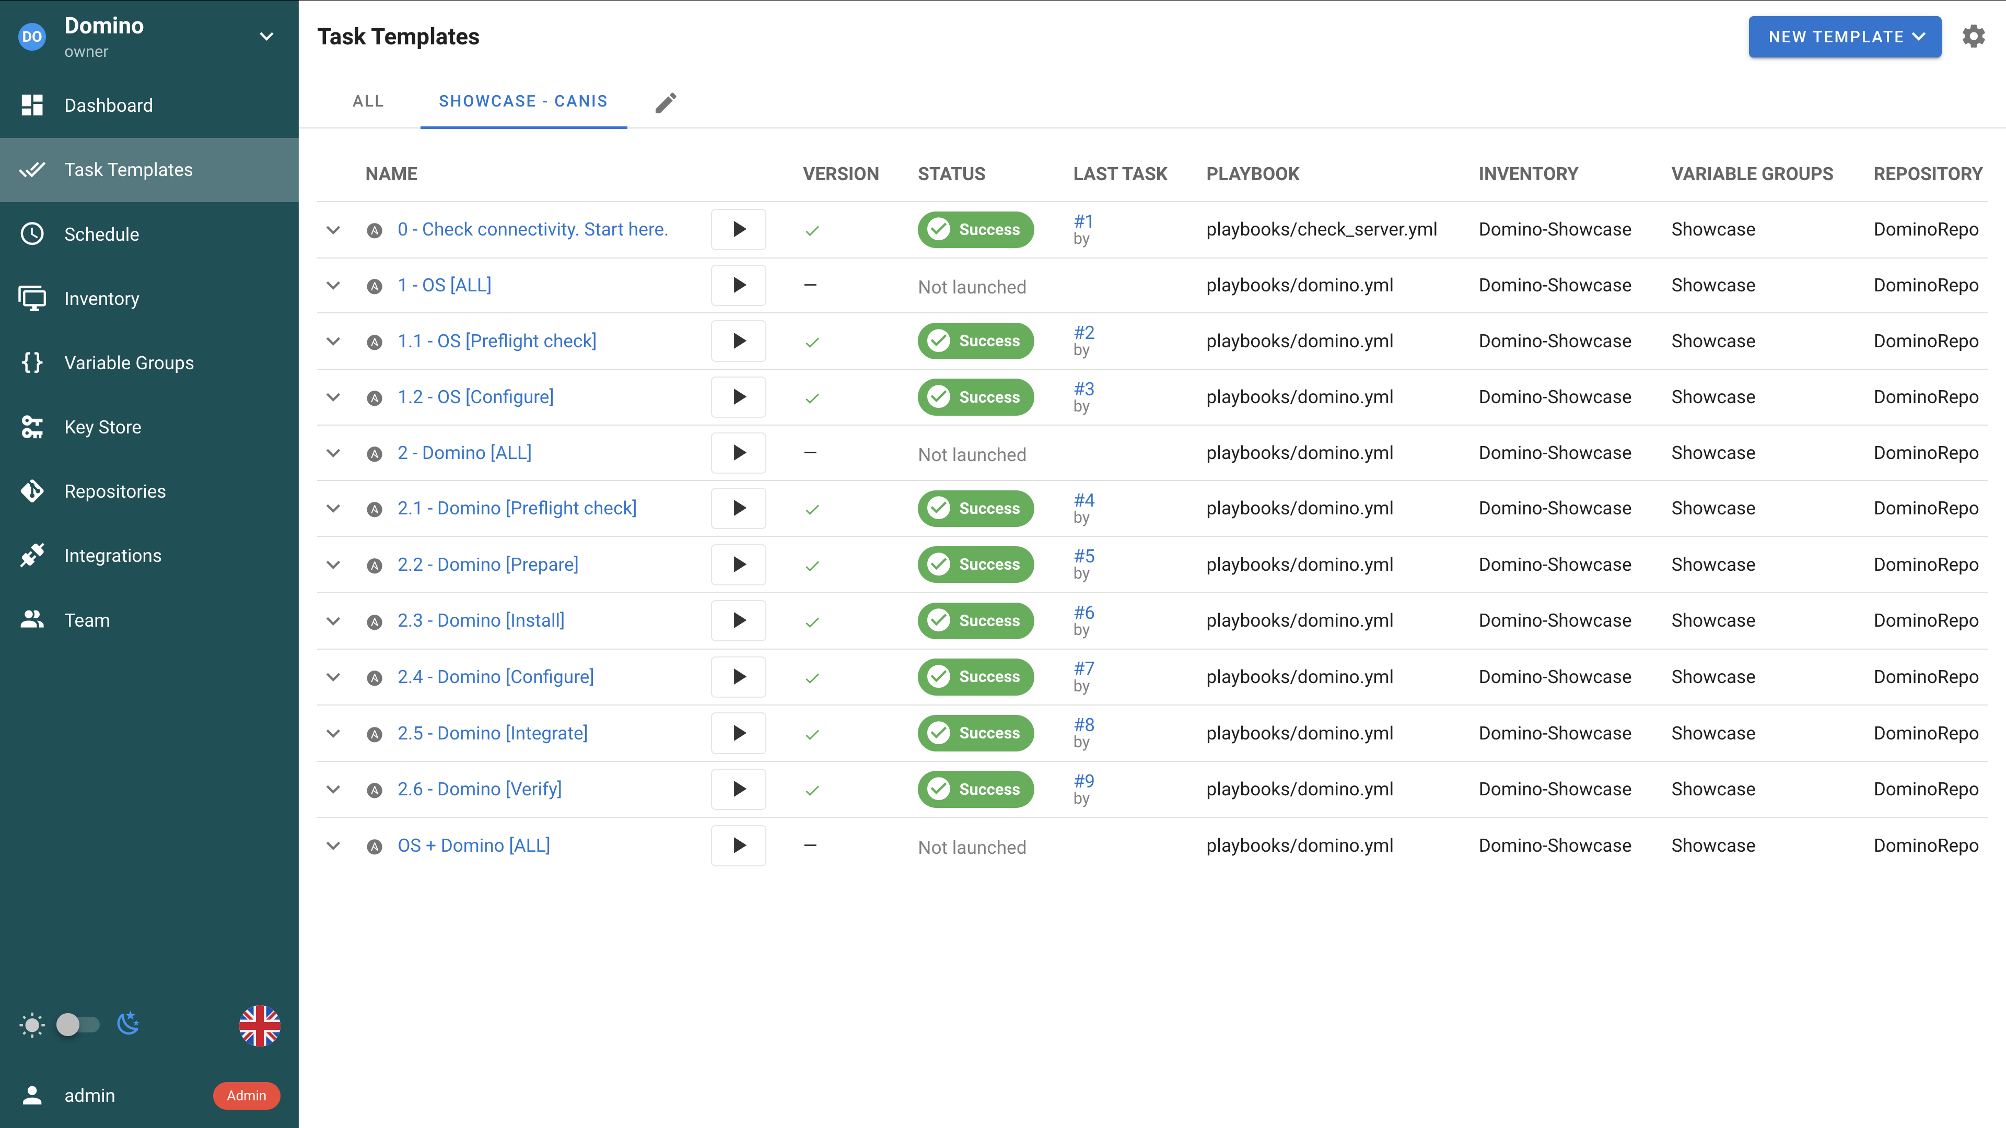
Task: Click the Variable Groups braces icon
Action: tap(32, 362)
